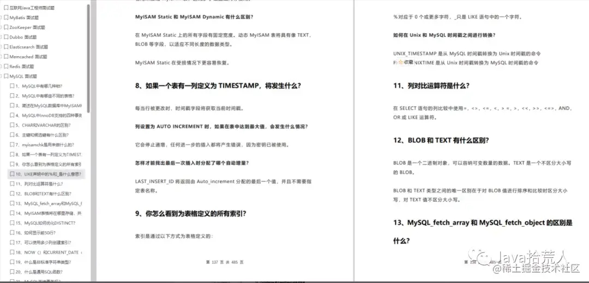Jump to outline item 7 myisamchk是用来做什么的

(x=45, y=144)
